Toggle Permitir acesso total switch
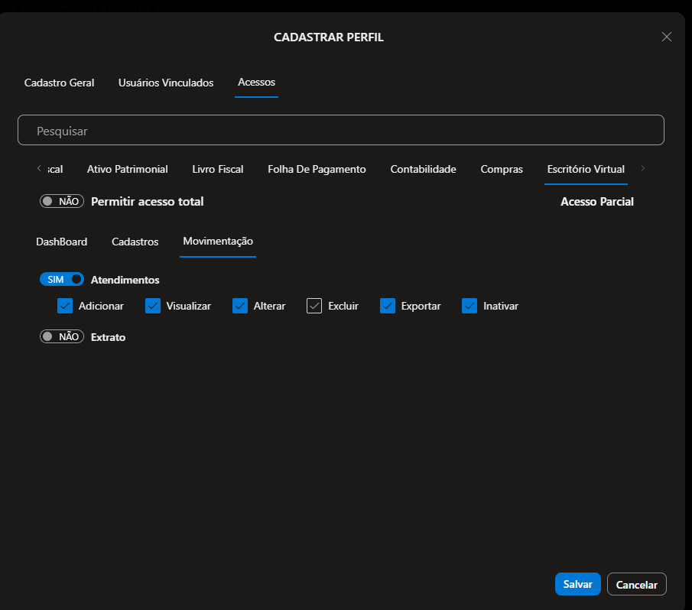The image size is (692, 610). click(x=62, y=202)
